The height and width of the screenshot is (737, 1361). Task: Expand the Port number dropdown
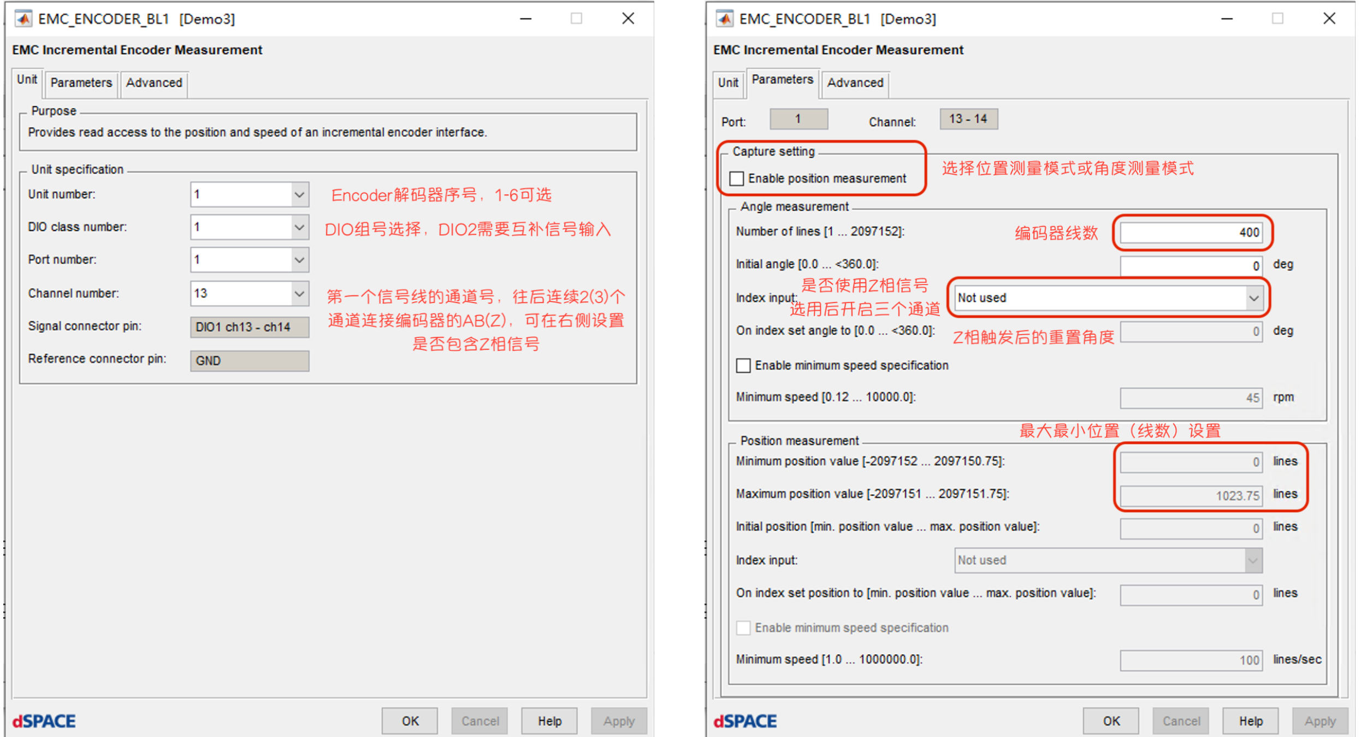click(299, 260)
